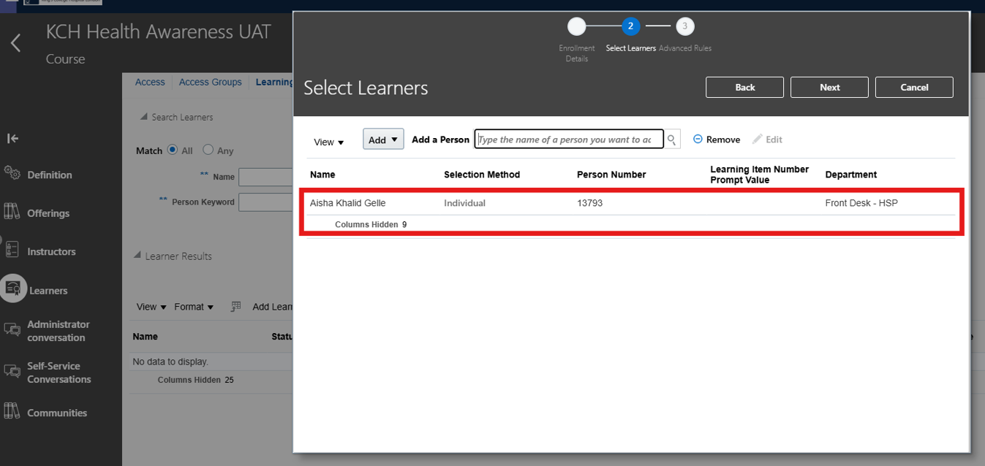Switch to the Access Groups tab
Viewport: 985px width, 466px height.
tap(210, 82)
